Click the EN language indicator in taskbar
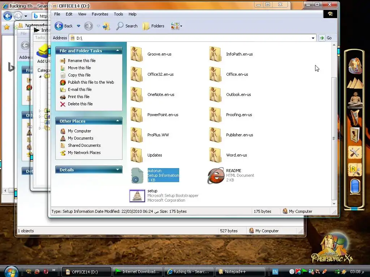 [275, 272]
